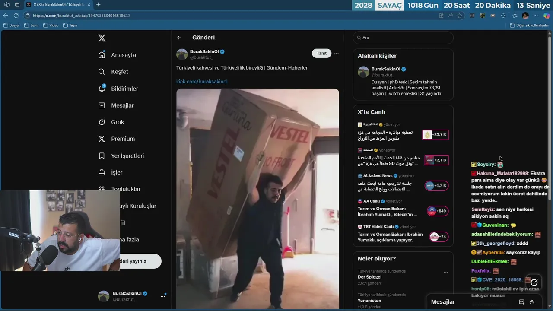Click the magnifier icon beside Keşfet
Image resolution: width=553 pixels, height=311 pixels.
102,72
